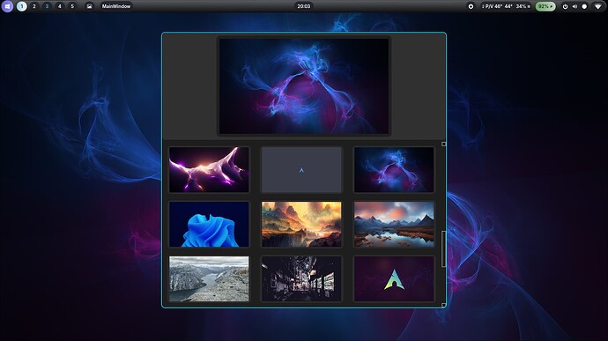608x341 pixels.
Task: Select the purple lightning ridge wallpaper
Action: click(209, 169)
